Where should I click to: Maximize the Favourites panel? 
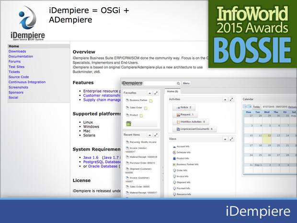coord(156,93)
